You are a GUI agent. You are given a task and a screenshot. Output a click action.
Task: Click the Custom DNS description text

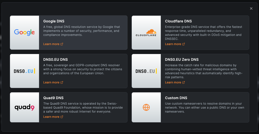[x=204, y=108]
